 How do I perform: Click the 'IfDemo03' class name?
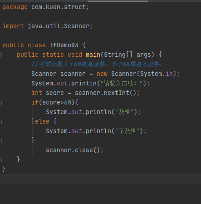point(64,45)
